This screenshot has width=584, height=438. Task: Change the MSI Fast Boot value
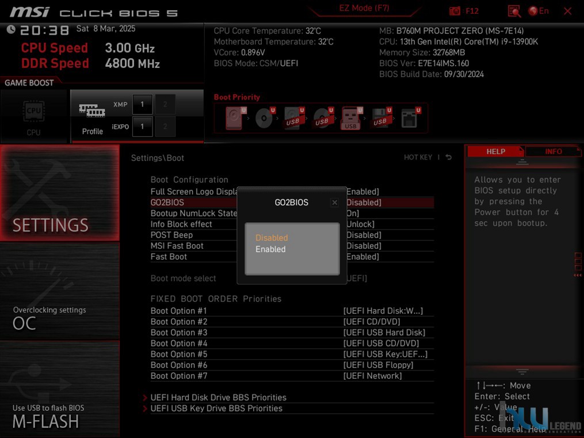[364, 246]
